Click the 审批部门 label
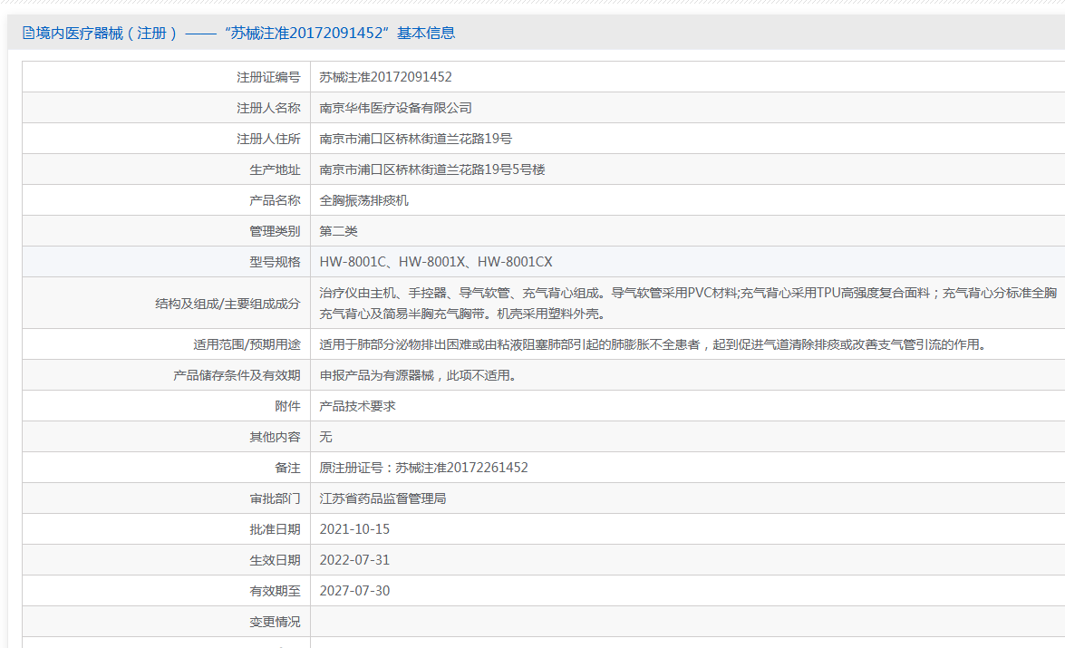Image resolution: width=1065 pixels, height=648 pixels. [x=275, y=498]
